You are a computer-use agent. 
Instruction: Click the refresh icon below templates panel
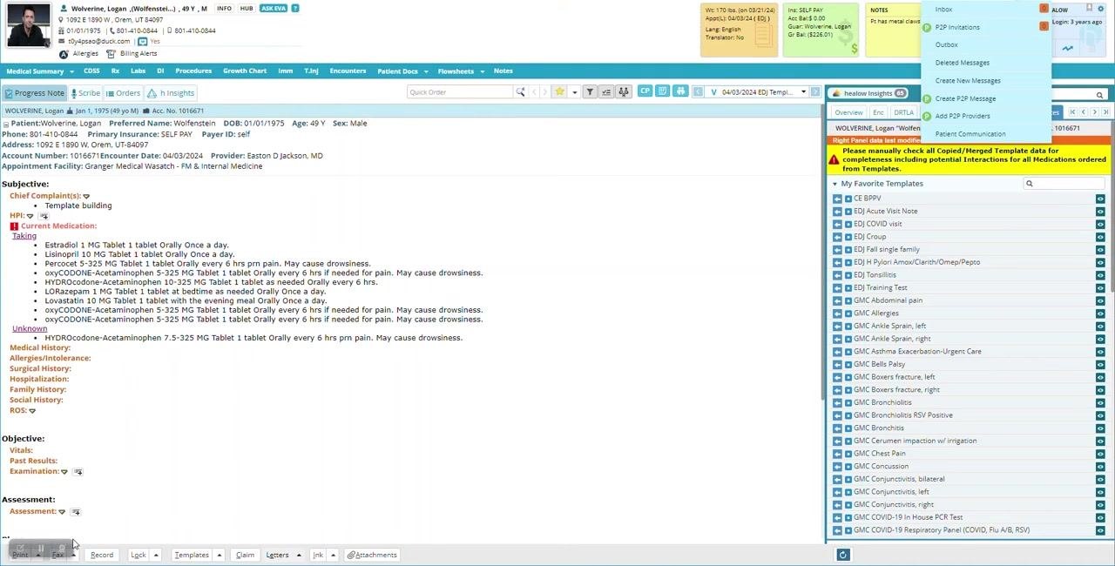842,555
